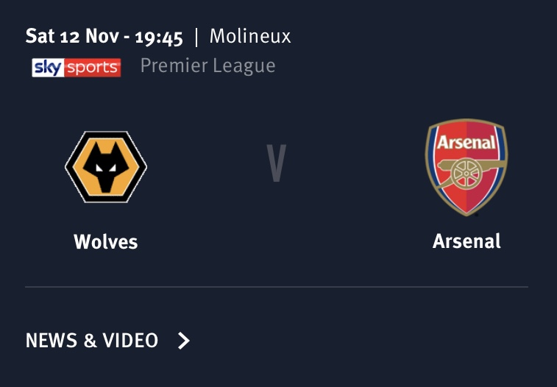Click the Wolves hexagon club crest
Screen dimensions: 557x387
point(106,167)
